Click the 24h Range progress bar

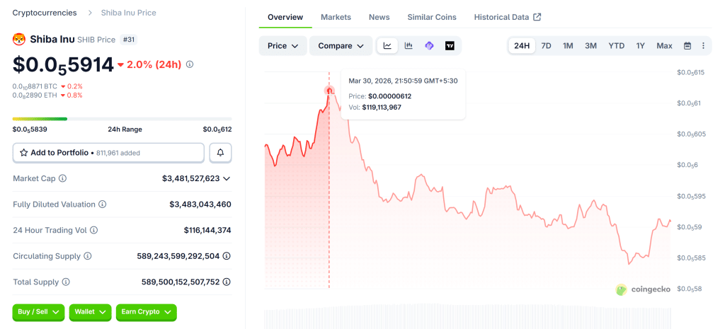point(122,119)
